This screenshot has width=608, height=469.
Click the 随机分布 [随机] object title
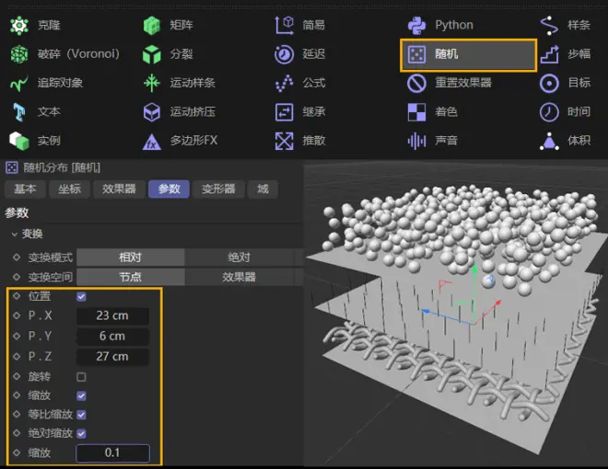62,167
